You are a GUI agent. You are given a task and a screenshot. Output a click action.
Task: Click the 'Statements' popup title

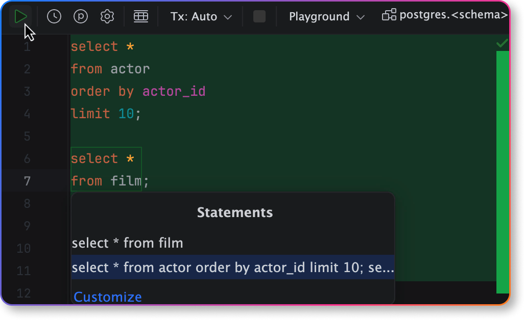click(235, 212)
